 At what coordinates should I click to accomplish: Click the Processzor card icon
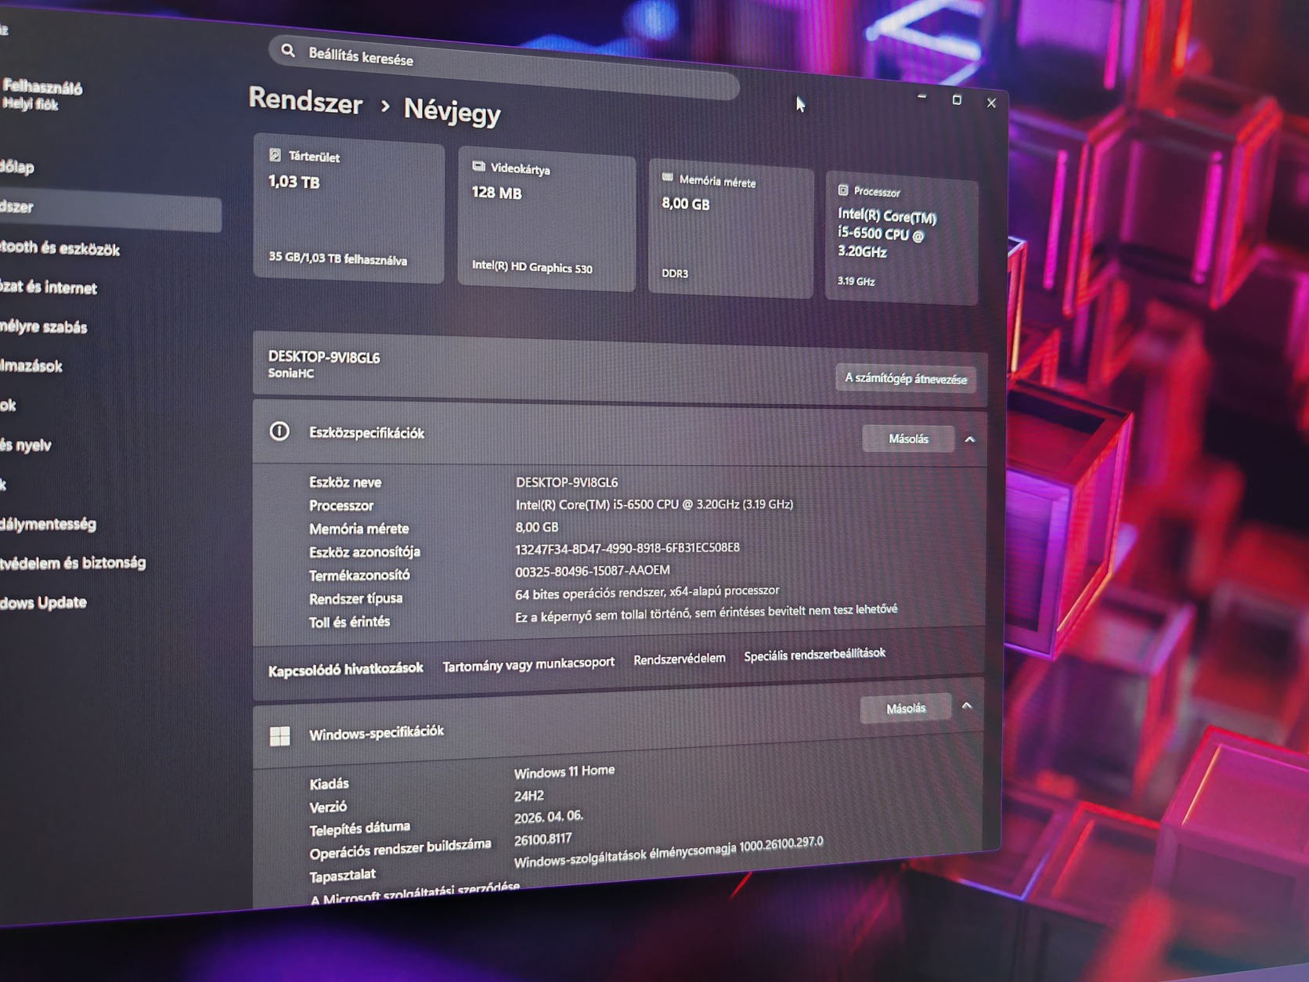(x=843, y=190)
